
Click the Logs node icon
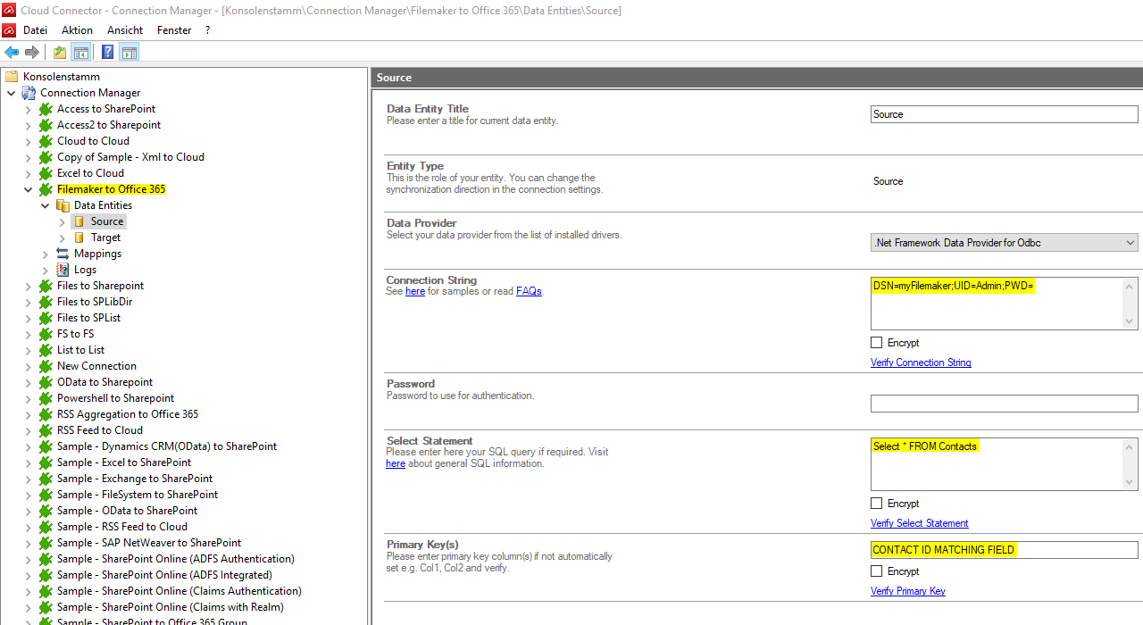(63, 270)
